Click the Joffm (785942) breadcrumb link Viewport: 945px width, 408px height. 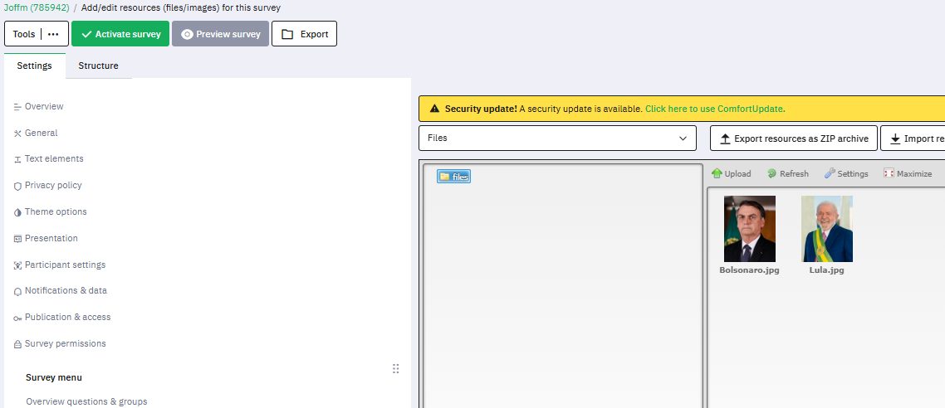click(x=35, y=7)
